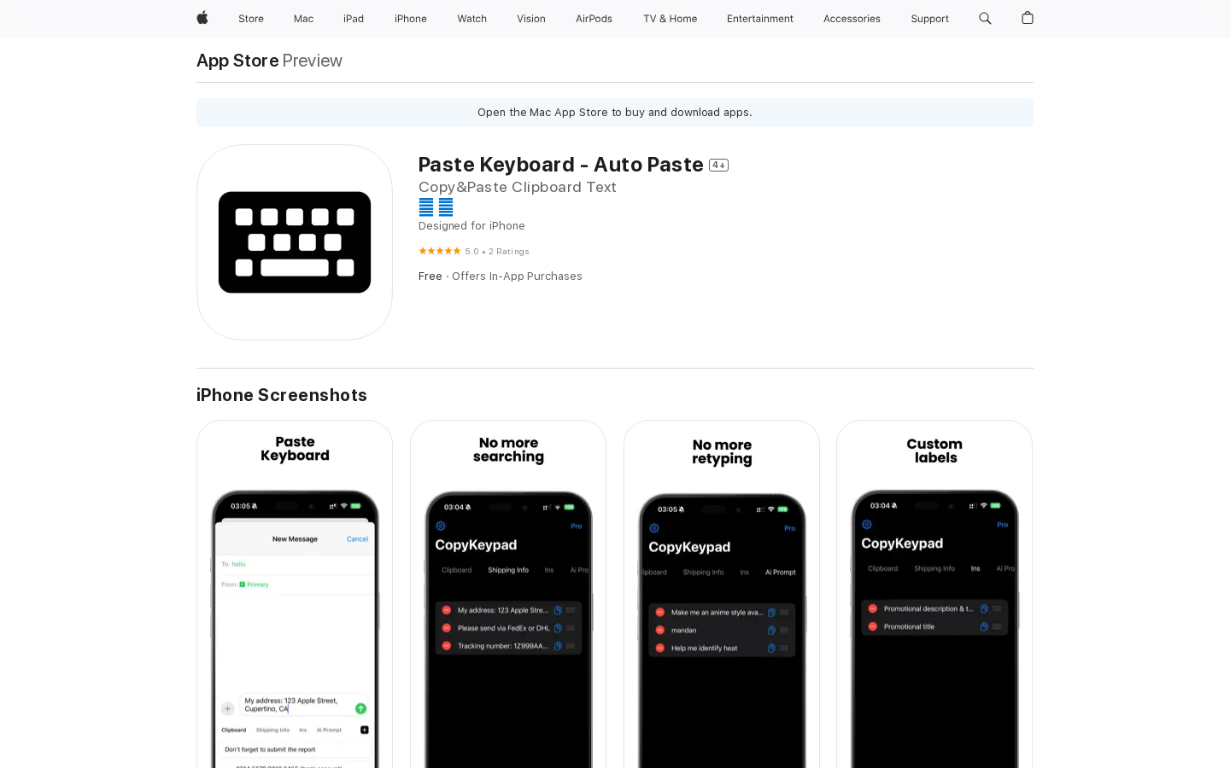The image size is (1230, 768).
Task: Click the App Store heading link
Action: 237,61
